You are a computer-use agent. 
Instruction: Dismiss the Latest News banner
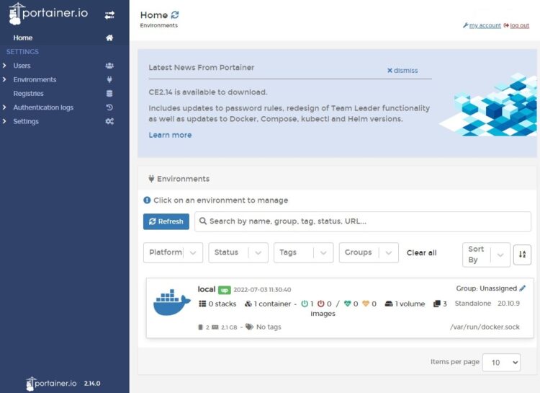tap(402, 71)
